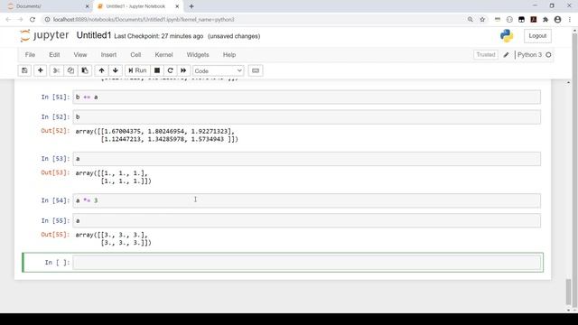Move selected cell up arrow

101,70
